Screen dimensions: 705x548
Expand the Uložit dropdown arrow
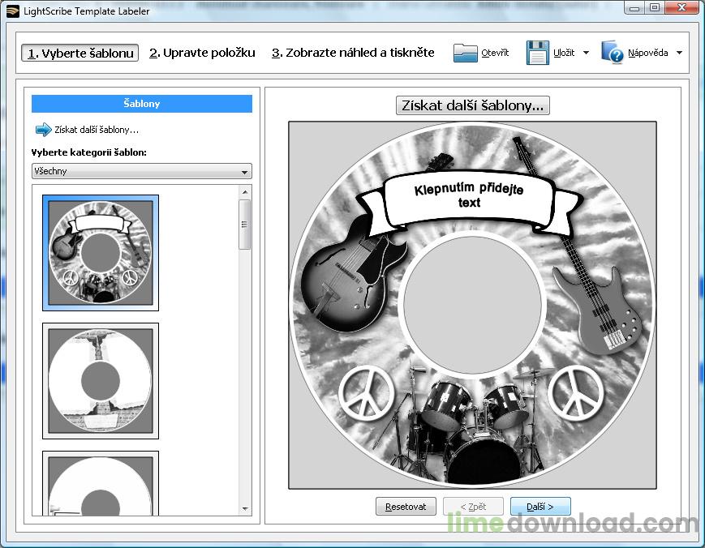tap(586, 54)
